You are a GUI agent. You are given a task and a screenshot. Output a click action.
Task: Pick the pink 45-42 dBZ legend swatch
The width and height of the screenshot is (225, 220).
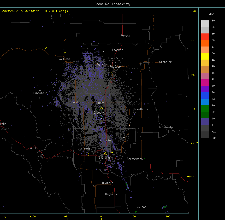(x=205, y=76)
